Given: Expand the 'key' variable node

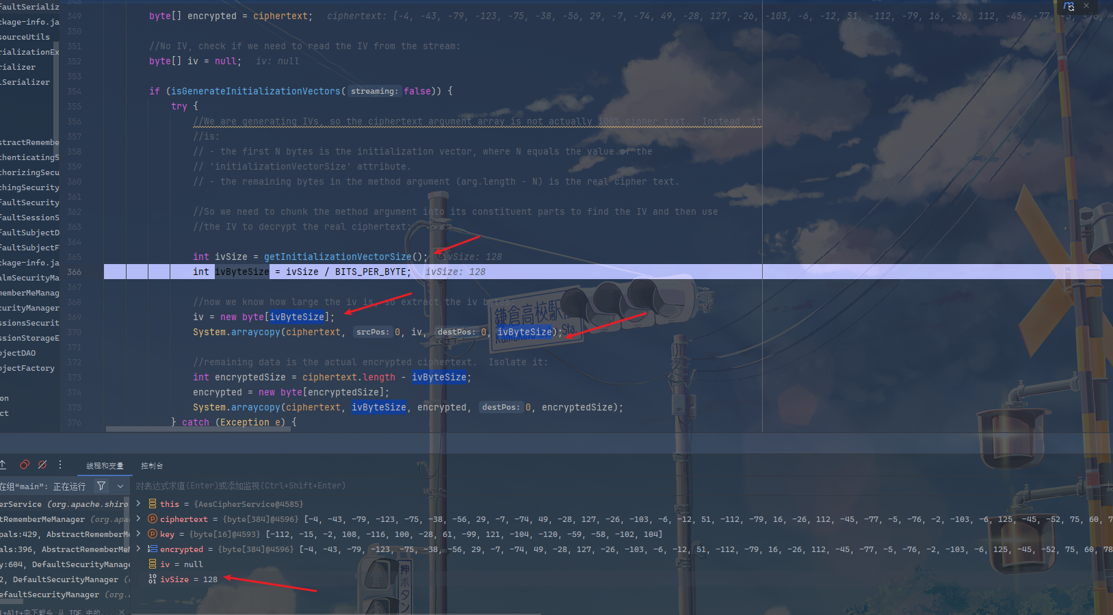Looking at the screenshot, I should tap(139, 534).
